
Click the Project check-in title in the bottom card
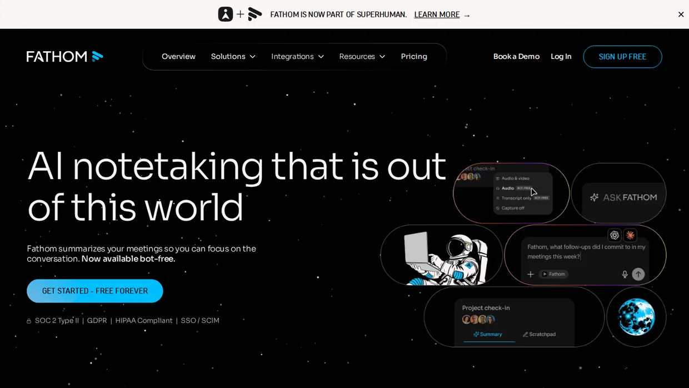(486, 308)
